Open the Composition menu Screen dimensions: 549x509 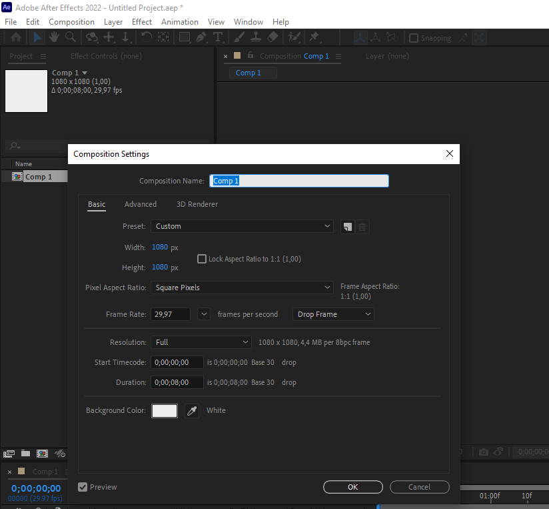point(71,22)
